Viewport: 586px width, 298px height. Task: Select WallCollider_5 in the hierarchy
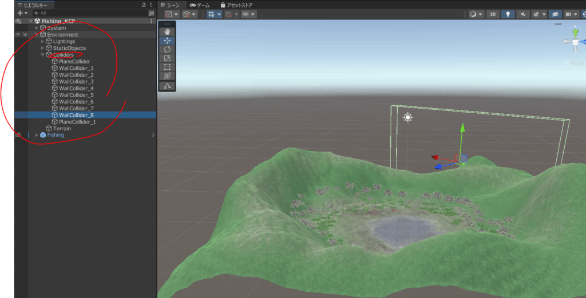pyautogui.click(x=76, y=95)
